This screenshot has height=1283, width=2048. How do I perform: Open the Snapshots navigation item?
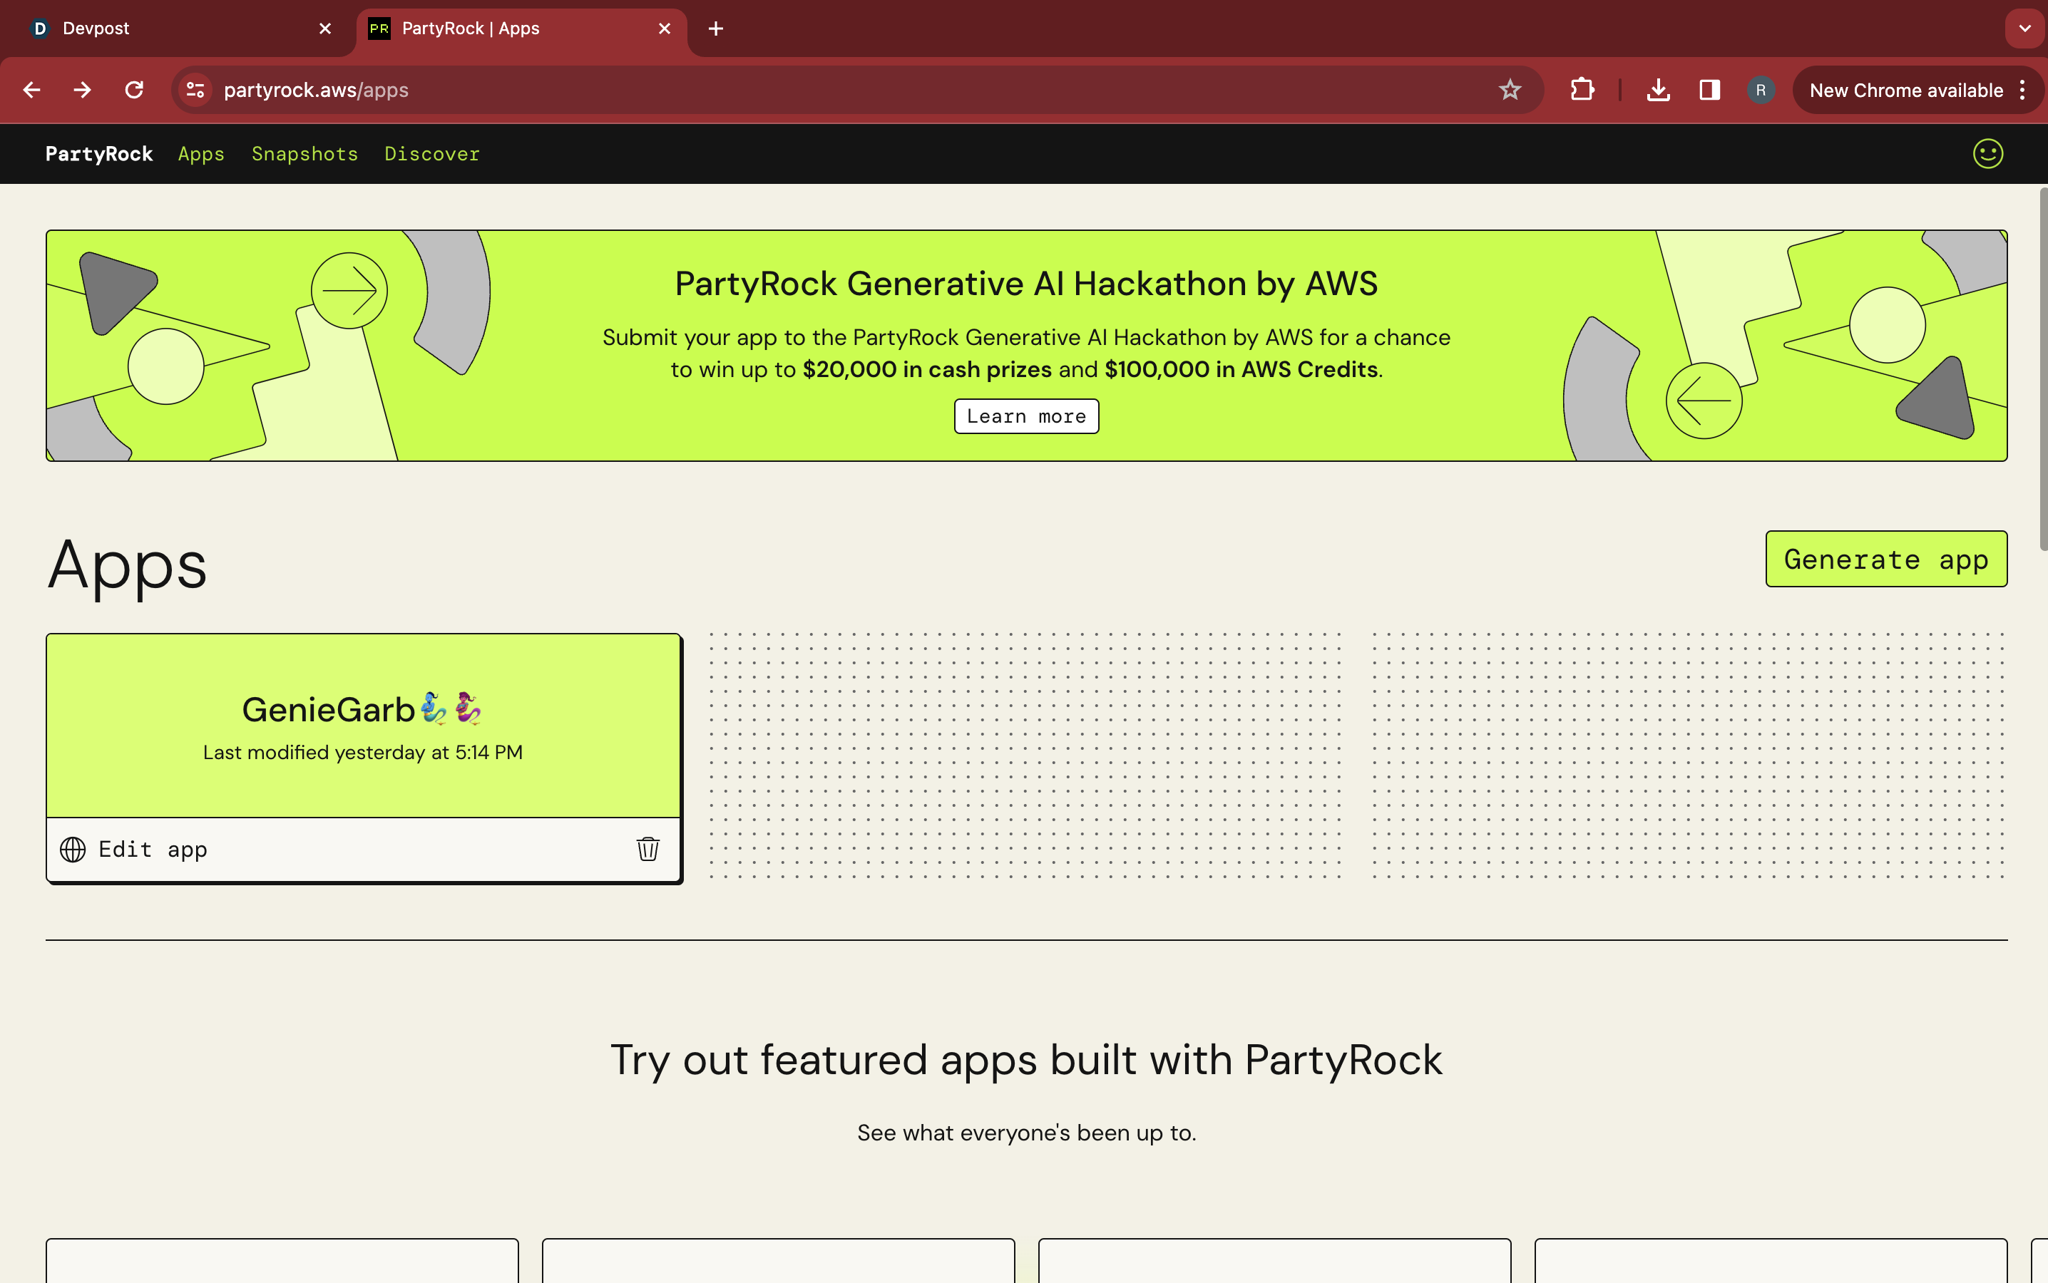pyautogui.click(x=304, y=153)
